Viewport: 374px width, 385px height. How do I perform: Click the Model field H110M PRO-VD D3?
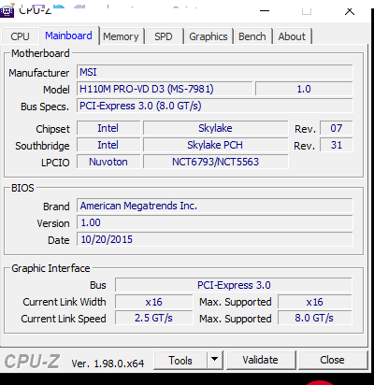pos(165,89)
